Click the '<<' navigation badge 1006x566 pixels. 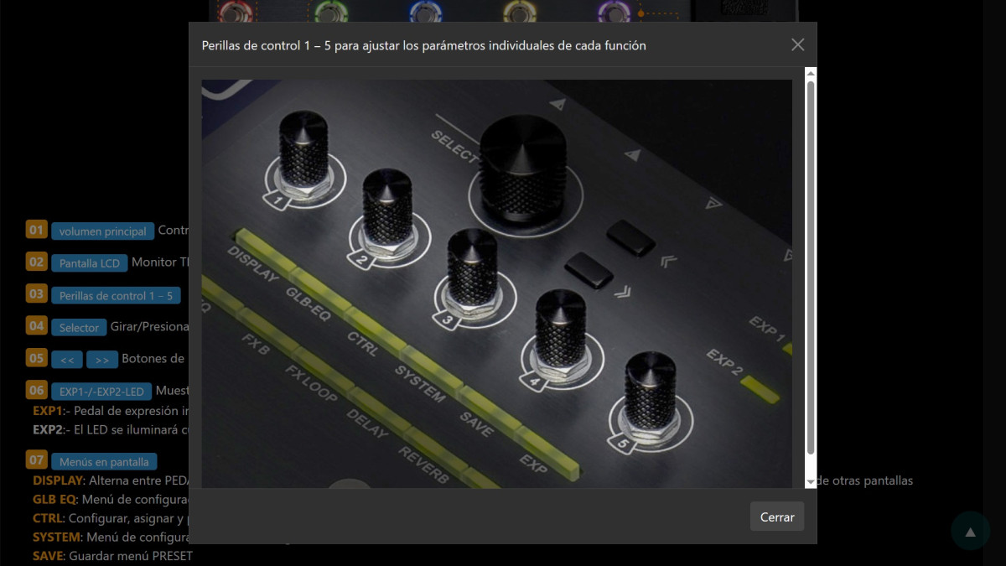pyautogui.click(x=67, y=360)
